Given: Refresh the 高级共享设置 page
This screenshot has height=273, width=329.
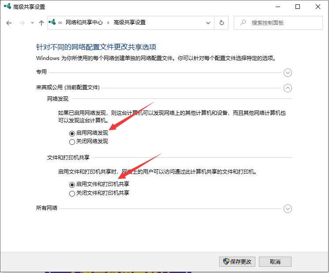Looking at the screenshot, I should 222,23.
